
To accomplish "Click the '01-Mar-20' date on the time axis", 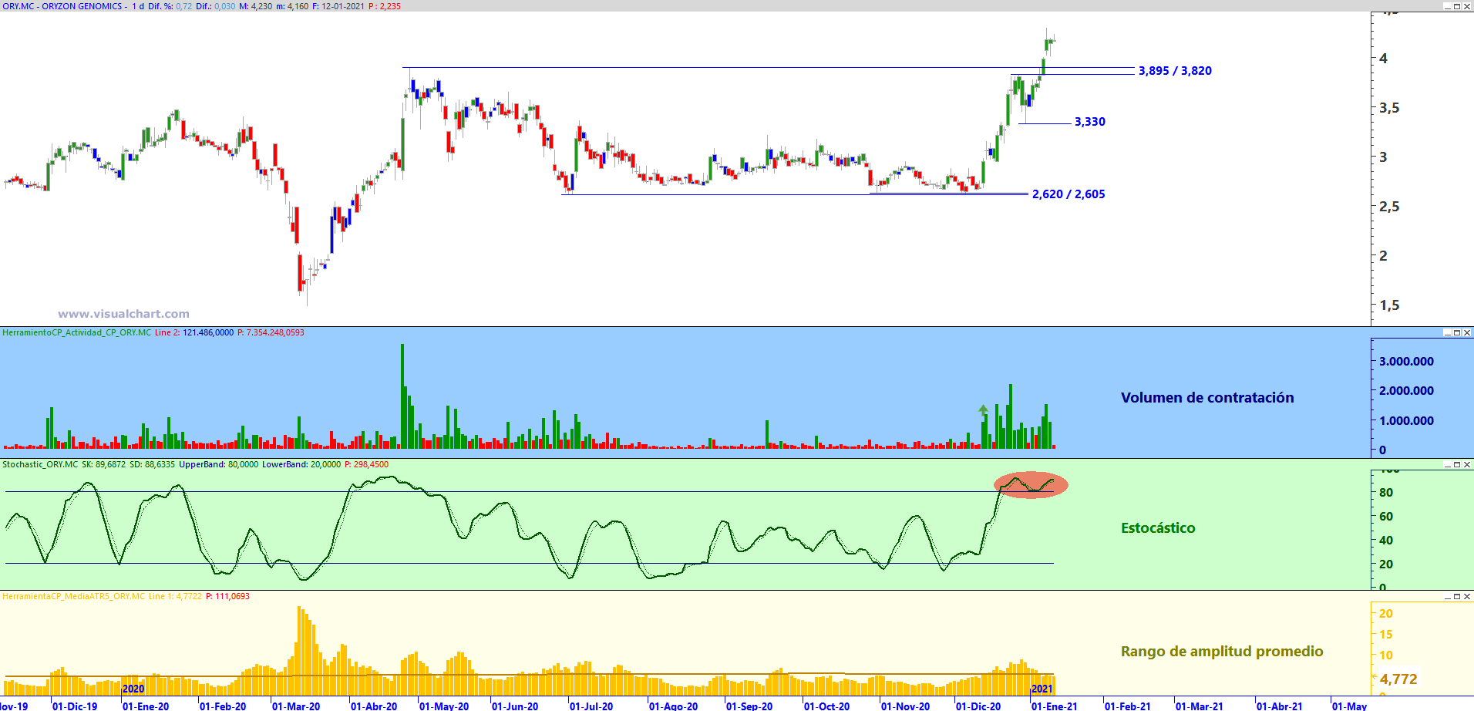I will 296,706.
